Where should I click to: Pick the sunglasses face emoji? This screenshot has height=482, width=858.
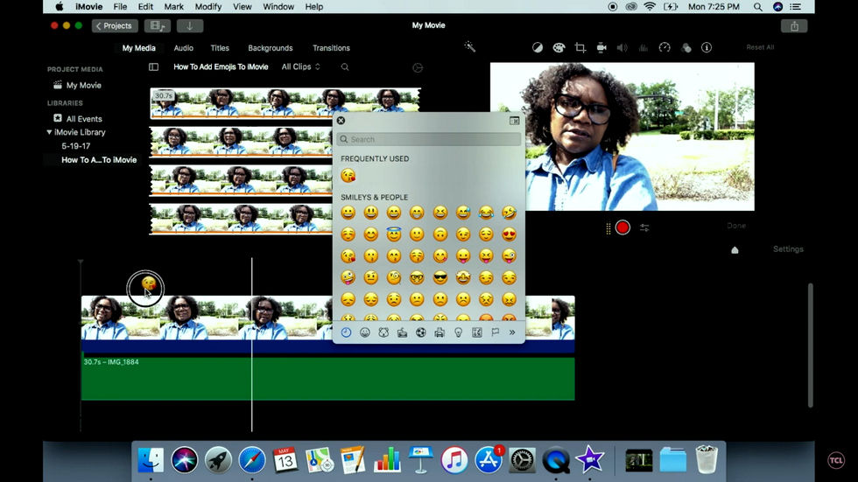tap(440, 277)
